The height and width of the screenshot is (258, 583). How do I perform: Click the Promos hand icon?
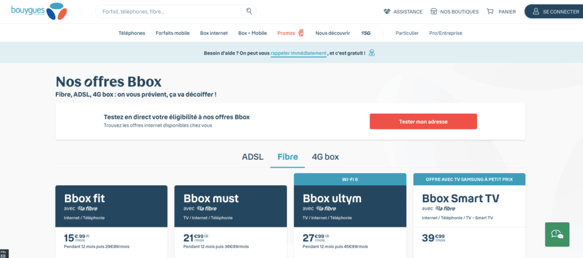click(301, 33)
